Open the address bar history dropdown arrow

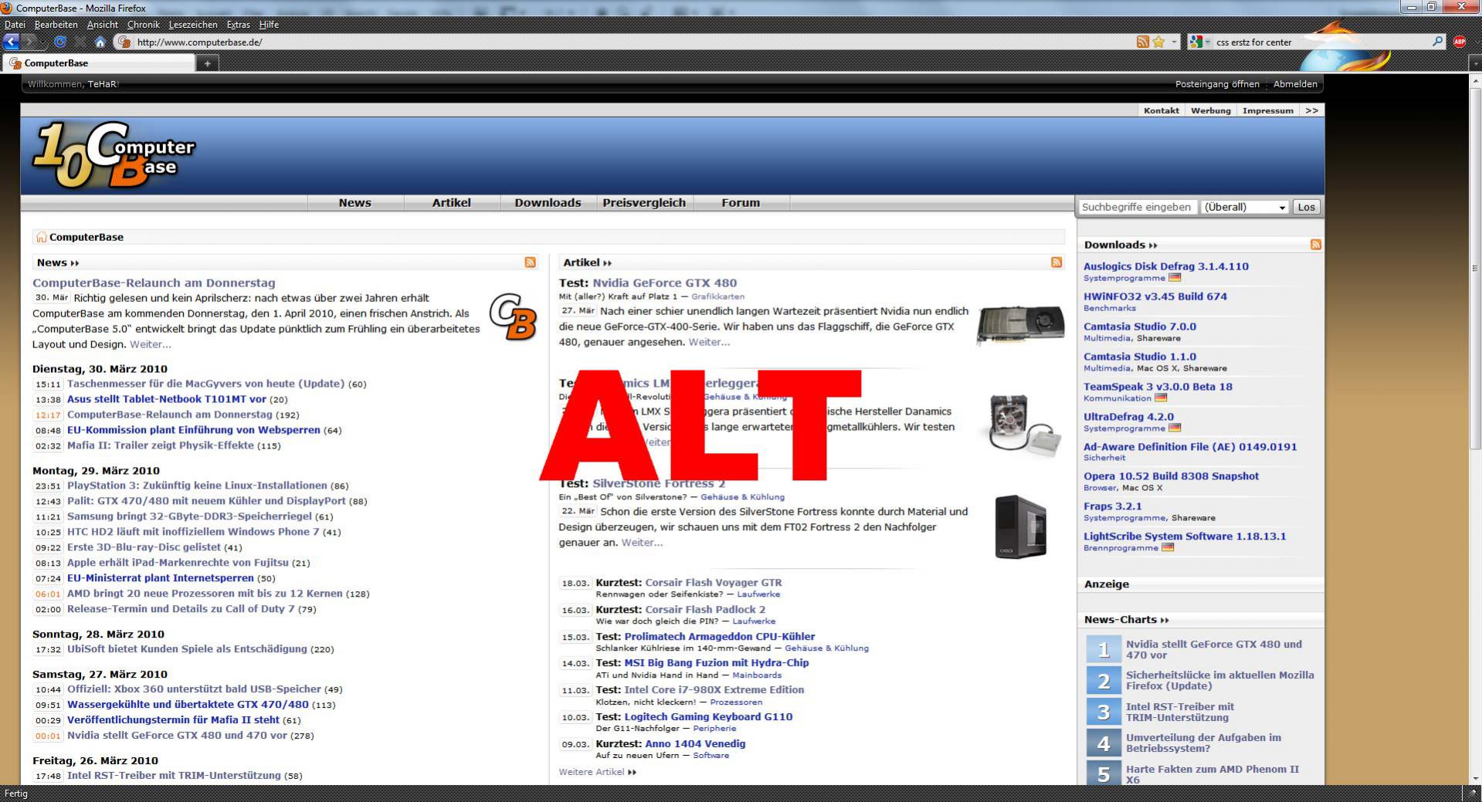pyautogui.click(x=1175, y=42)
